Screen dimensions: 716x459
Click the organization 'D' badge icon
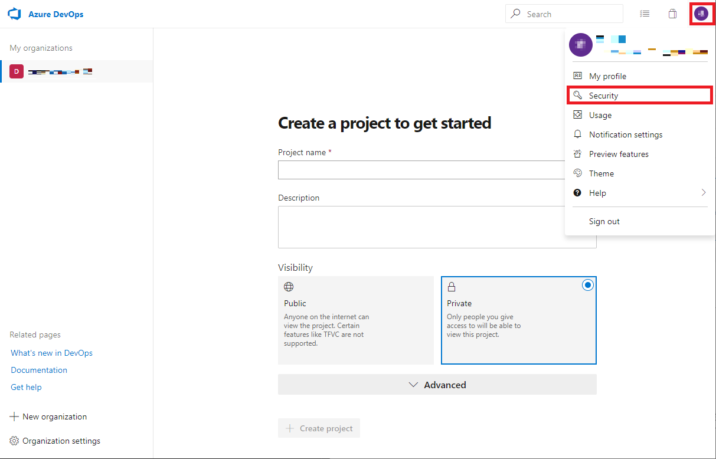[x=17, y=71]
